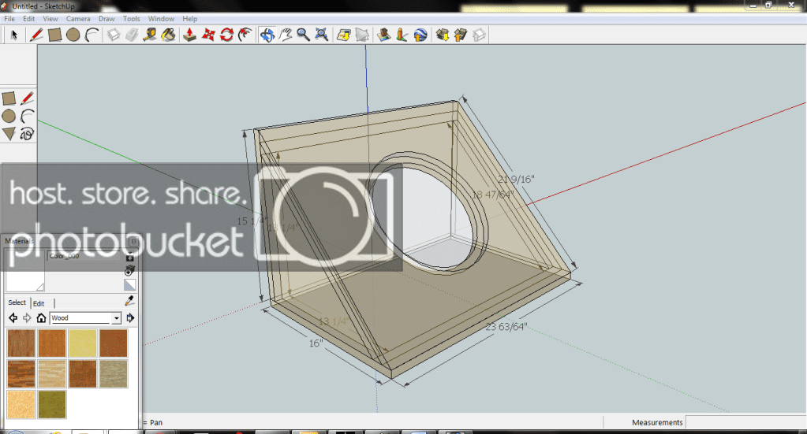This screenshot has height=434, width=807.
Task: Click the Home icon for In Model materials
Action: 41,318
